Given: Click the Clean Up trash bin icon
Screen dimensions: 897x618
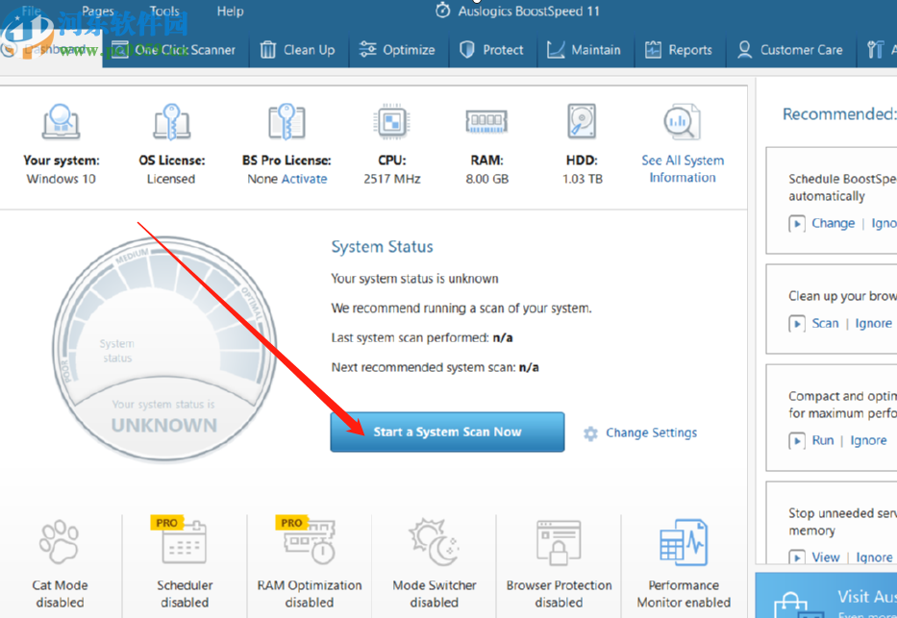Looking at the screenshot, I should (267, 50).
